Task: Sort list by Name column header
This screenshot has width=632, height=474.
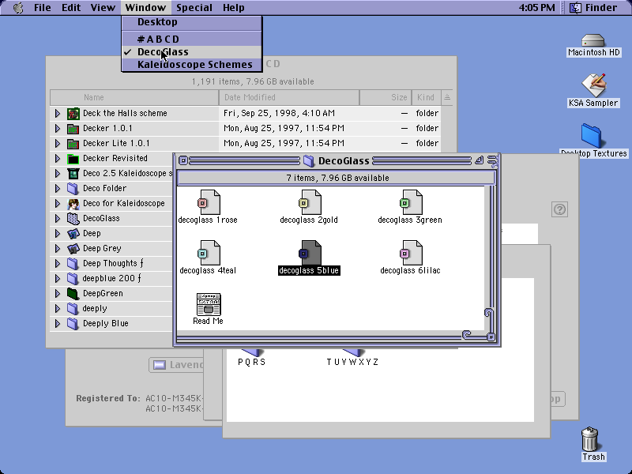Action: [x=134, y=97]
